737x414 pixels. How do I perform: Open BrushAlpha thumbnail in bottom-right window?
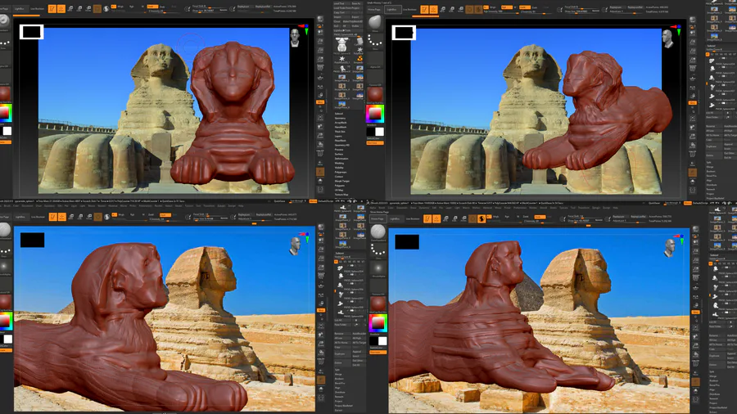point(378,268)
